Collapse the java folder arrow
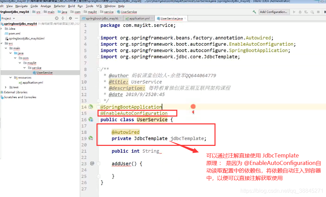 click(x=10, y=53)
